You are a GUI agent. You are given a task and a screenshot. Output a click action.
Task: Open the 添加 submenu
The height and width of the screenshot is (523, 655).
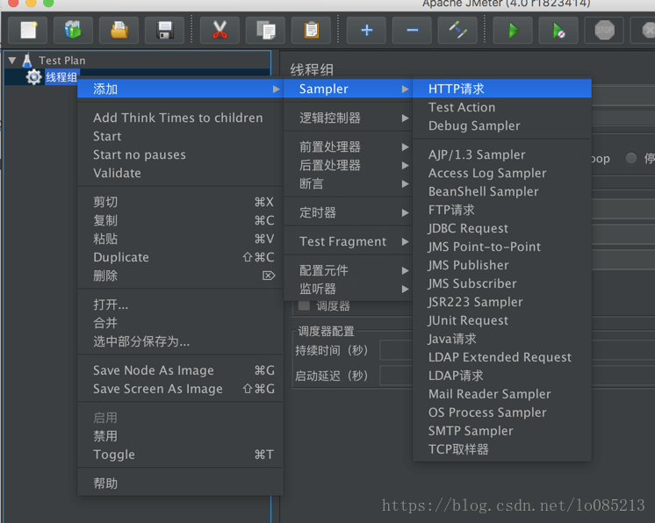pyautogui.click(x=181, y=89)
